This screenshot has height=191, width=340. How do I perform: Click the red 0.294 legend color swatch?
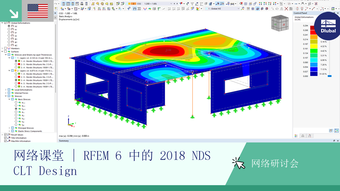click(x=312, y=28)
